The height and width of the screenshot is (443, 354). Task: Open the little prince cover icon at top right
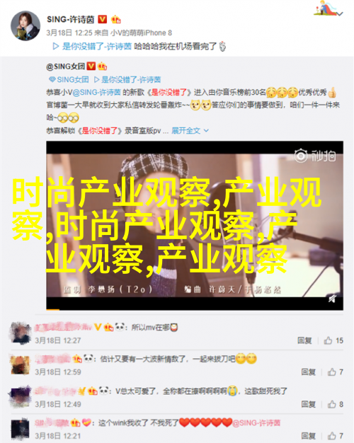326,8
